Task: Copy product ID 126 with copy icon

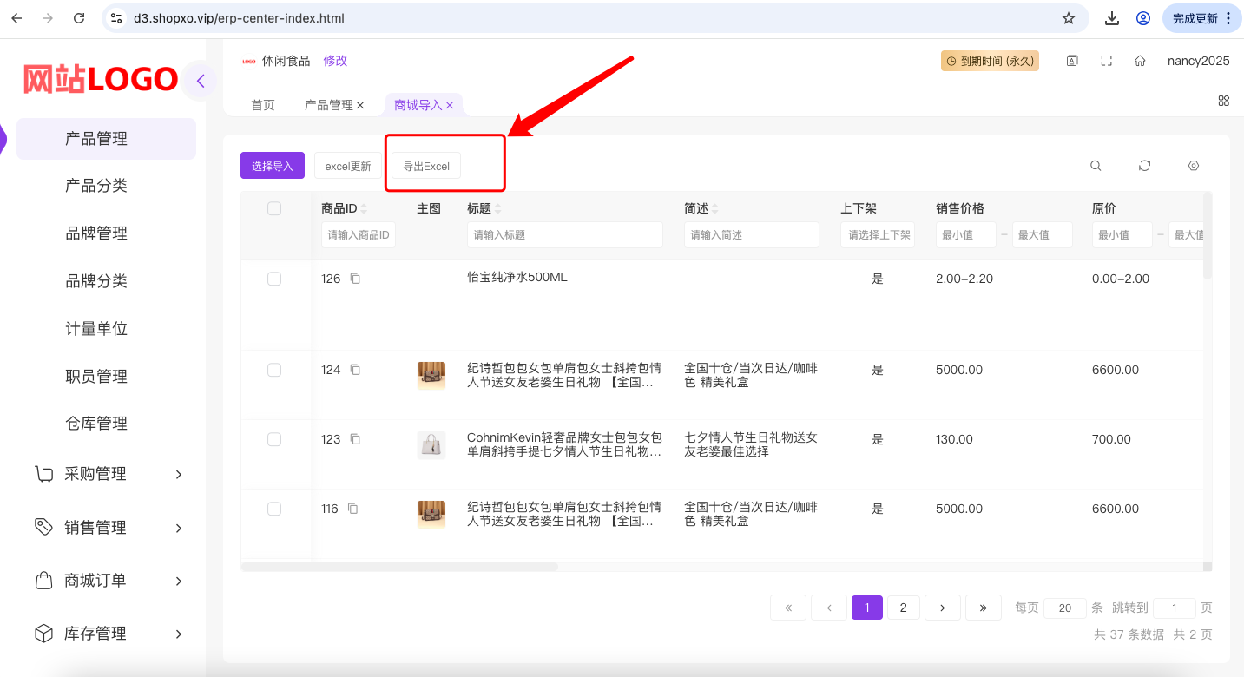Action: click(355, 279)
